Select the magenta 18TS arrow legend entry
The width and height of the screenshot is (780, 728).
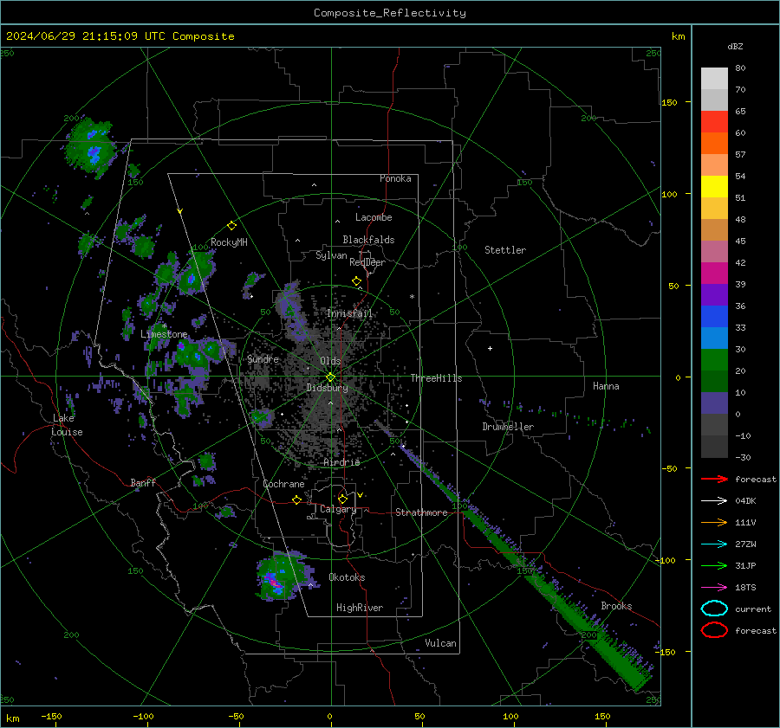[x=714, y=588]
